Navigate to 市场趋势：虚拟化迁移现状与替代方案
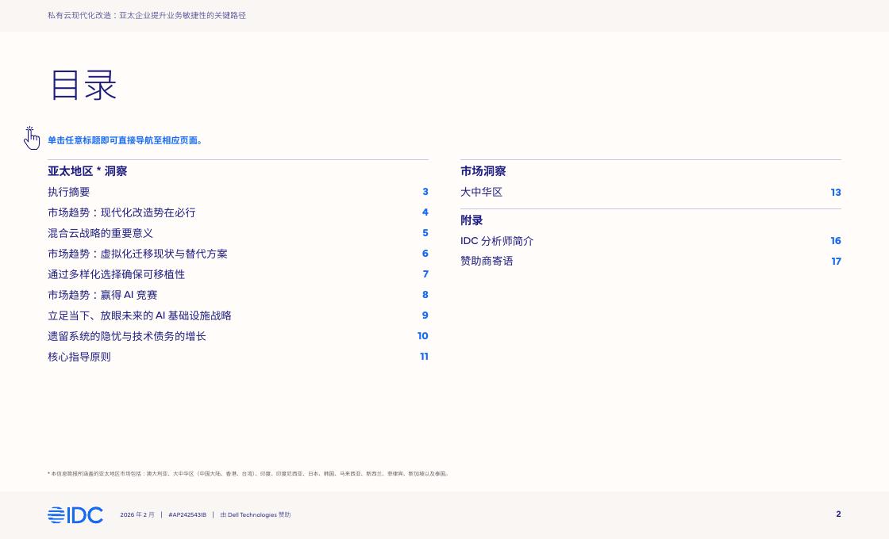This screenshot has width=889, height=539. tap(137, 254)
